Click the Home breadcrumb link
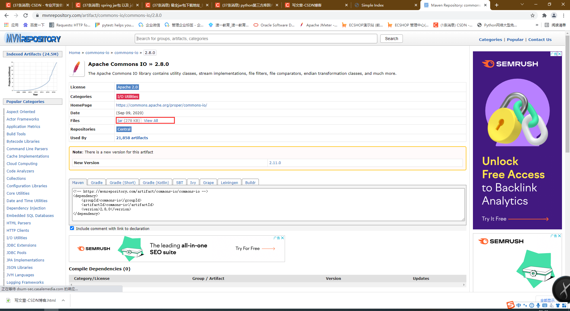Image resolution: width=570 pixels, height=311 pixels. 75,53
